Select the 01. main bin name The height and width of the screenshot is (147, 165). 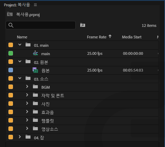[x=41, y=45]
